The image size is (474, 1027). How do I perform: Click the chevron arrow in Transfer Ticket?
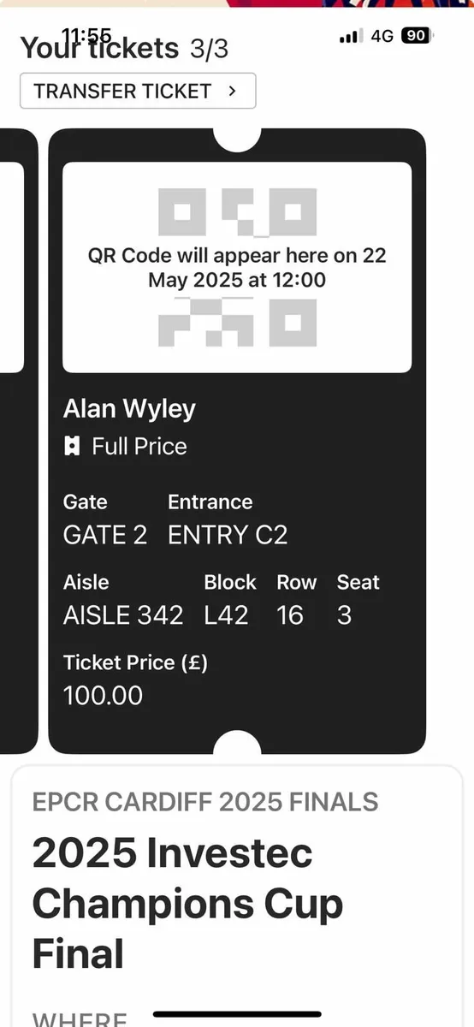click(x=232, y=91)
